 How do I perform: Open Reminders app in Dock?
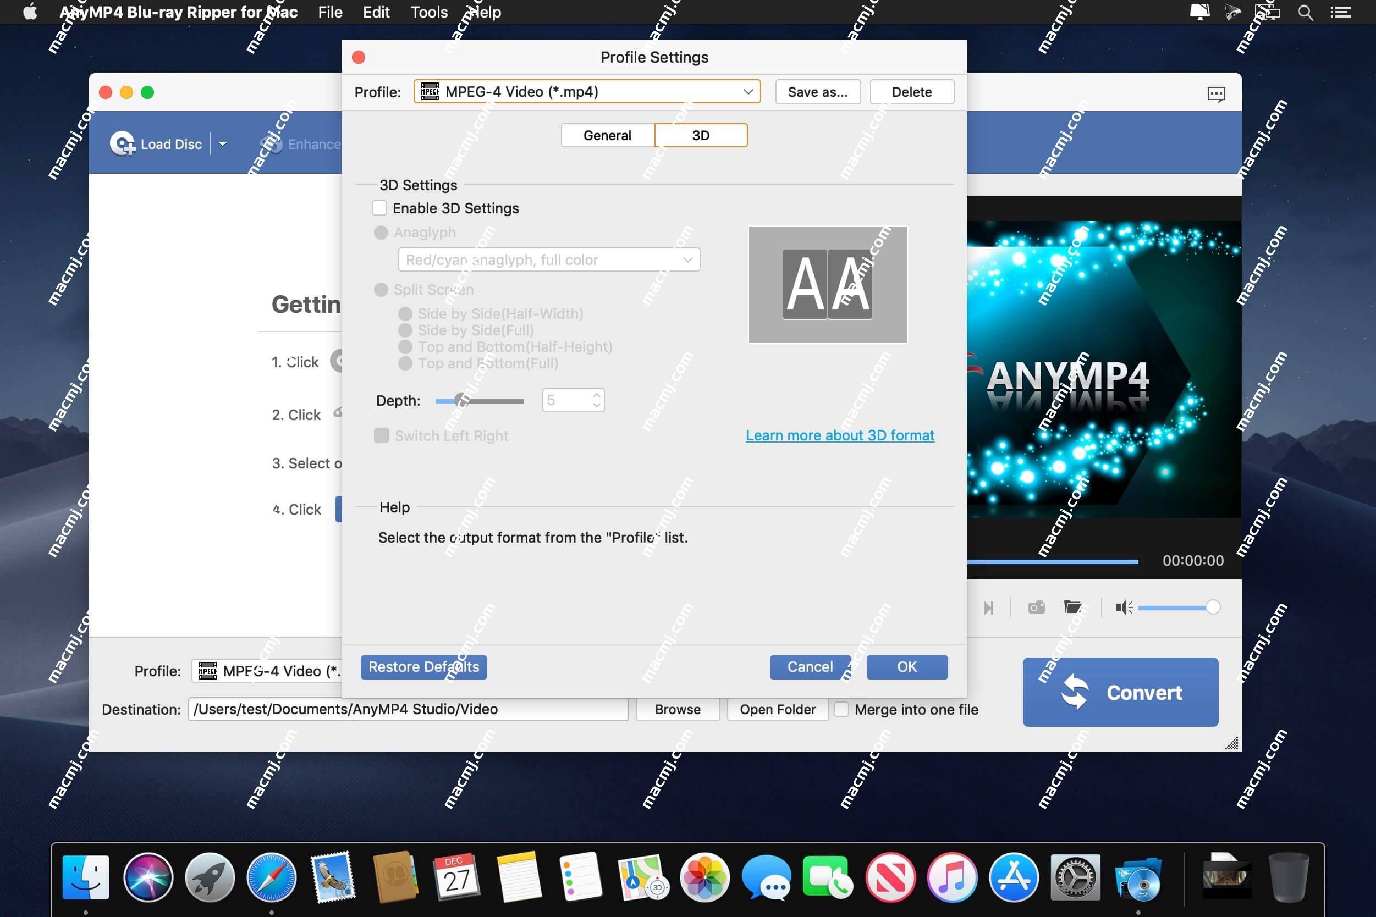(x=580, y=878)
